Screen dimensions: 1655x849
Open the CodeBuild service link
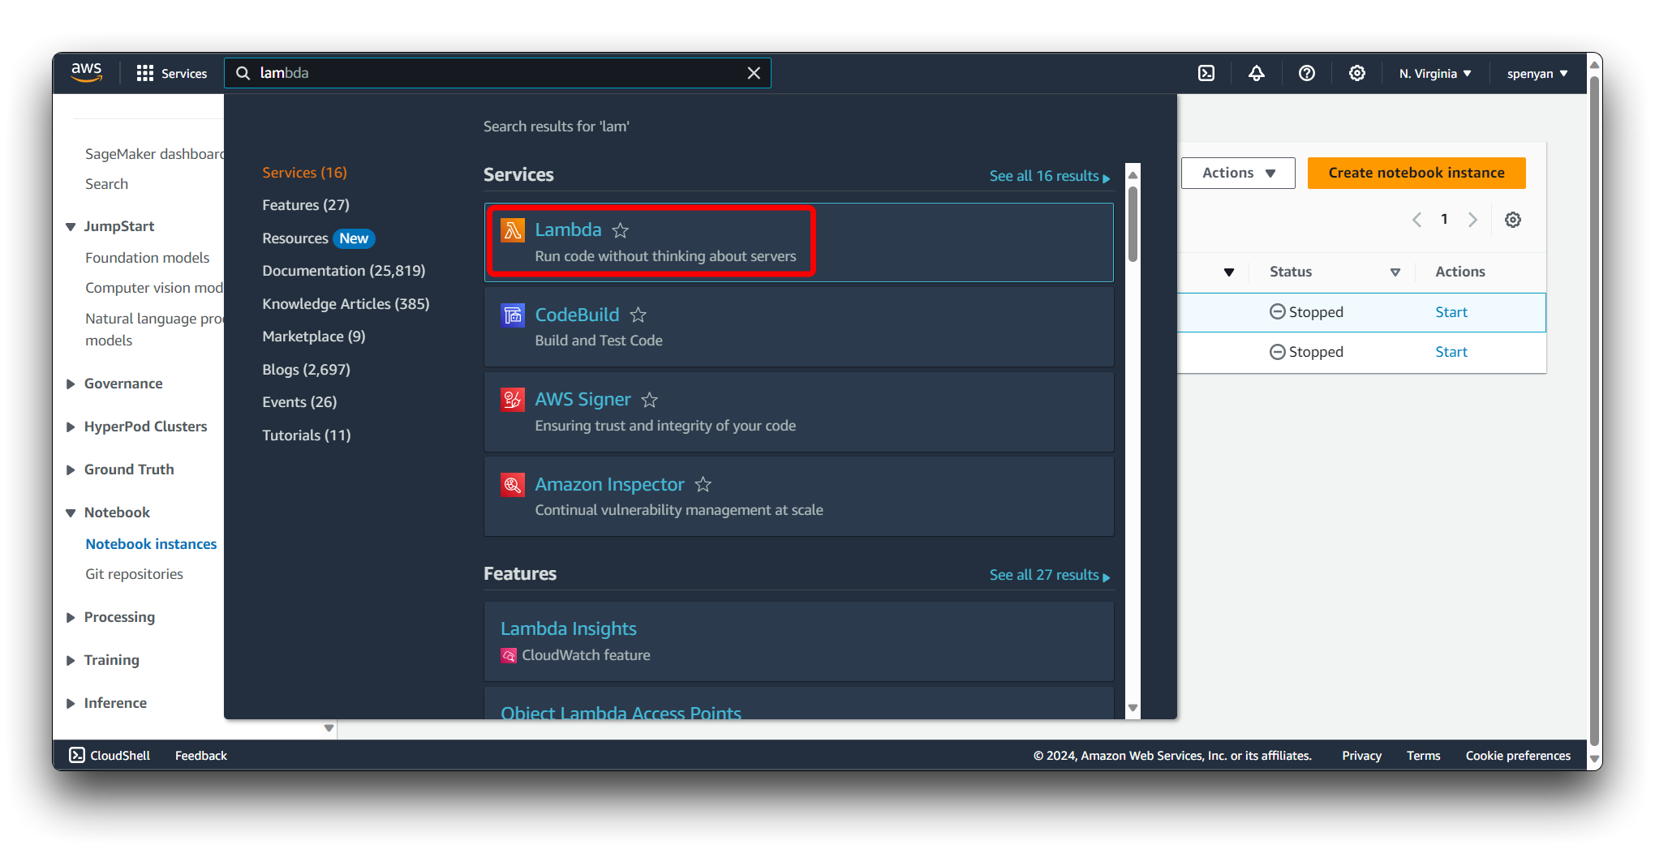[x=577, y=315]
